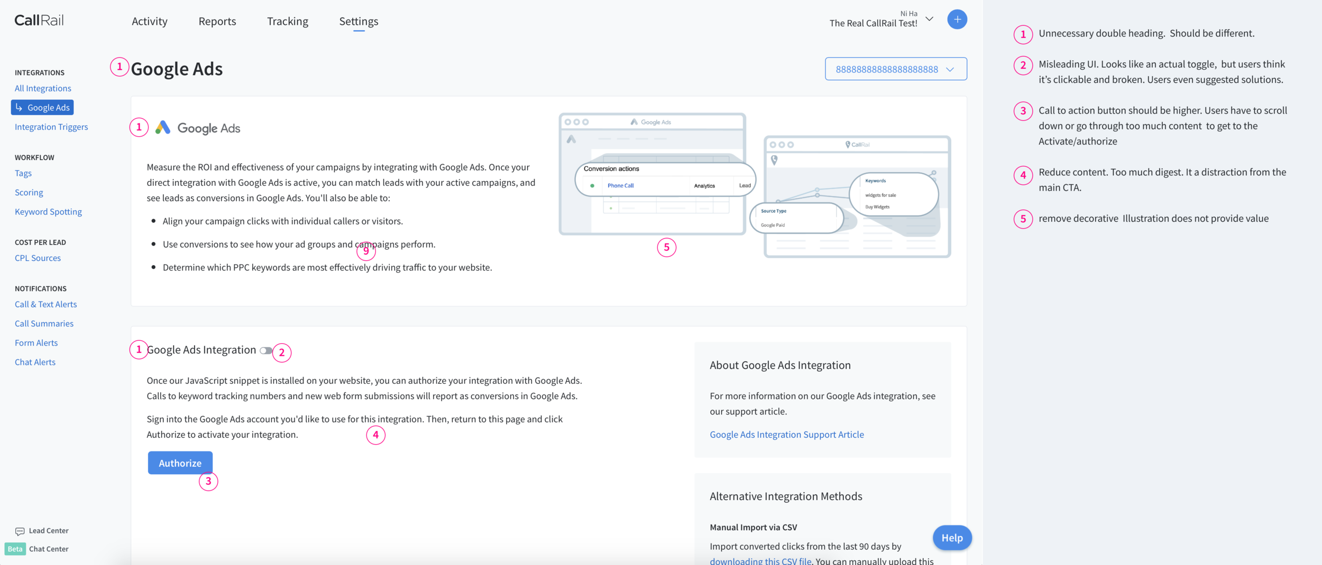This screenshot has height=565, width=1322.
Task: Click the Manual Import via CSV label
Action: click(x=753, y=528)
